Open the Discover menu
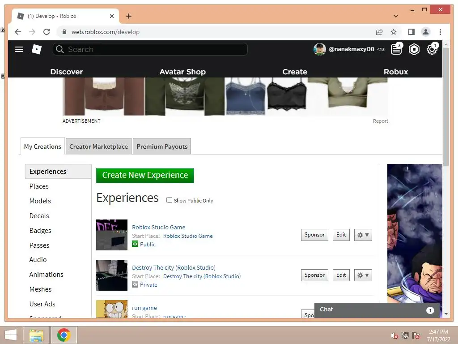 67,72
